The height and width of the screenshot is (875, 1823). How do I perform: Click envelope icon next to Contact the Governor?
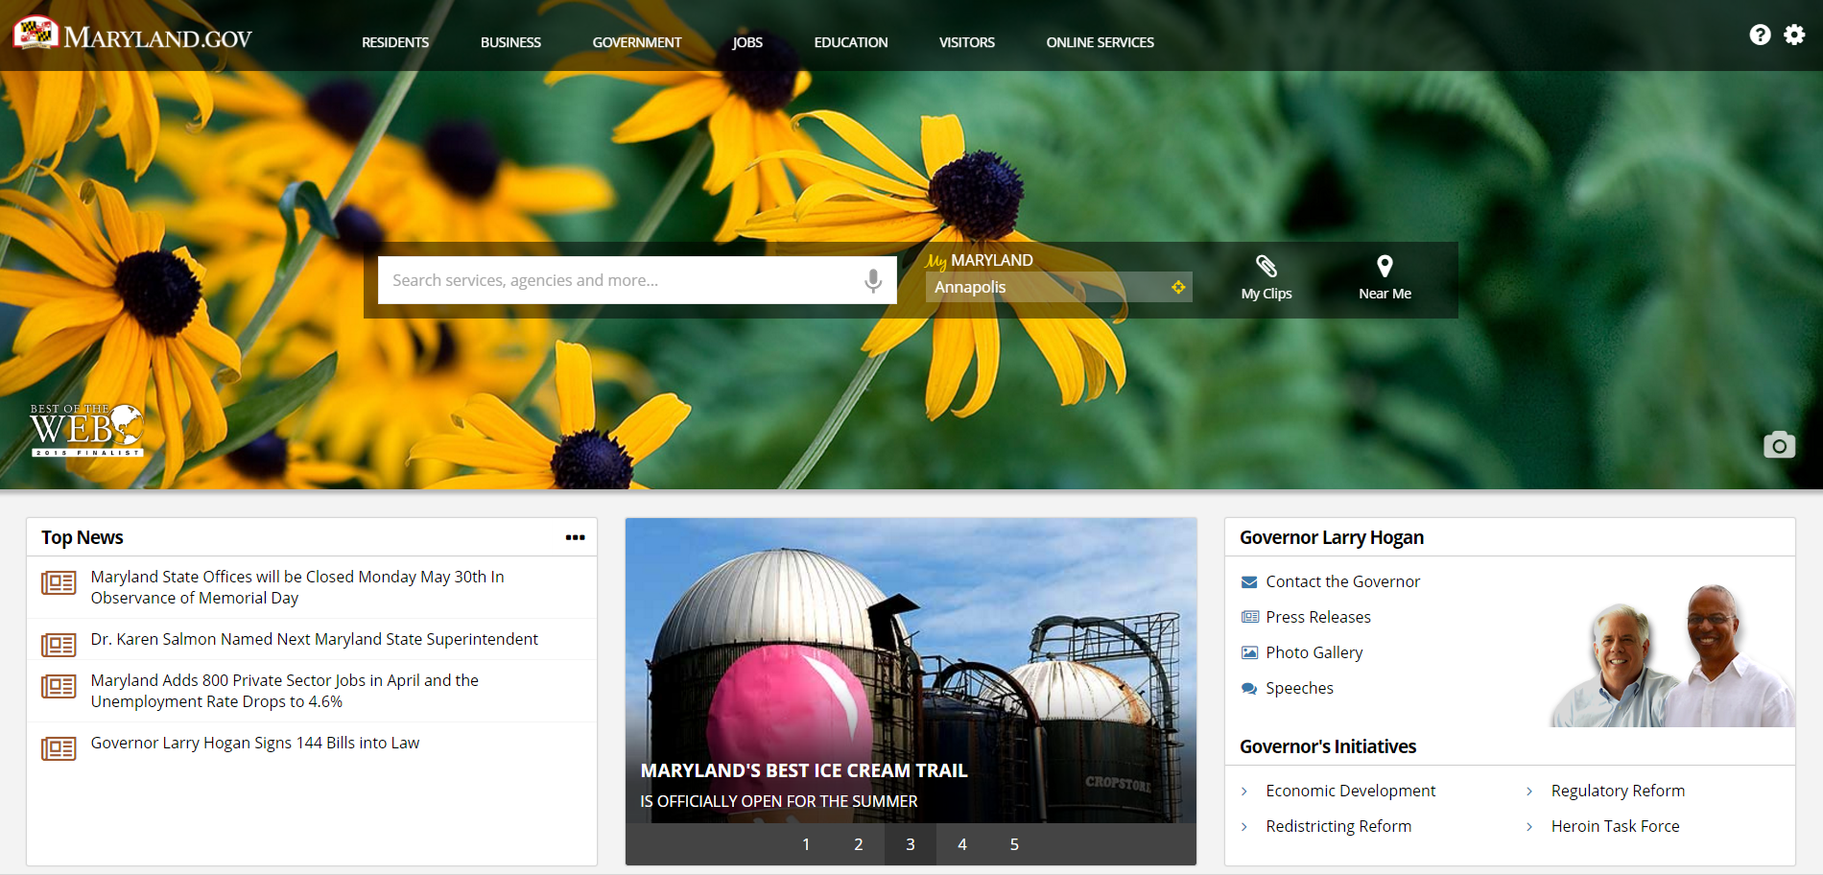pyautogui.click(x=1249, y=581)
